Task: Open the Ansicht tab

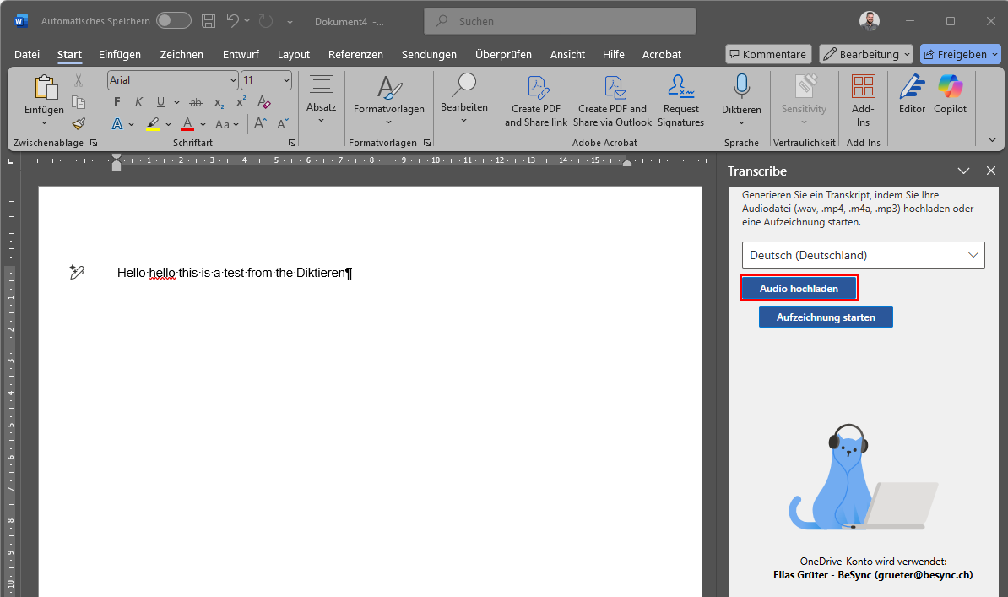Action: (567, 55)
